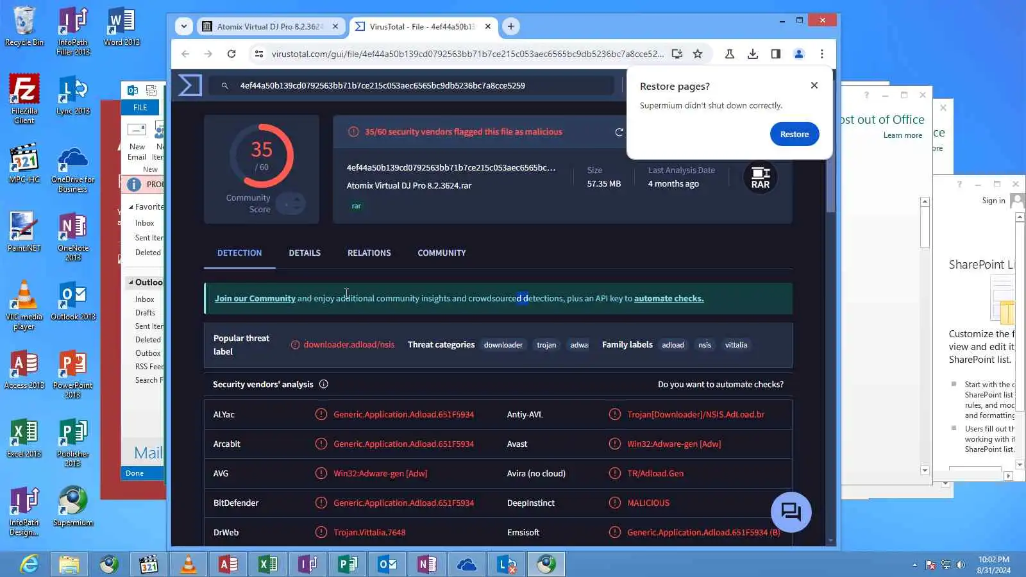Click the OneDrive cloud icon in taskbar

[x=467, y=564]
